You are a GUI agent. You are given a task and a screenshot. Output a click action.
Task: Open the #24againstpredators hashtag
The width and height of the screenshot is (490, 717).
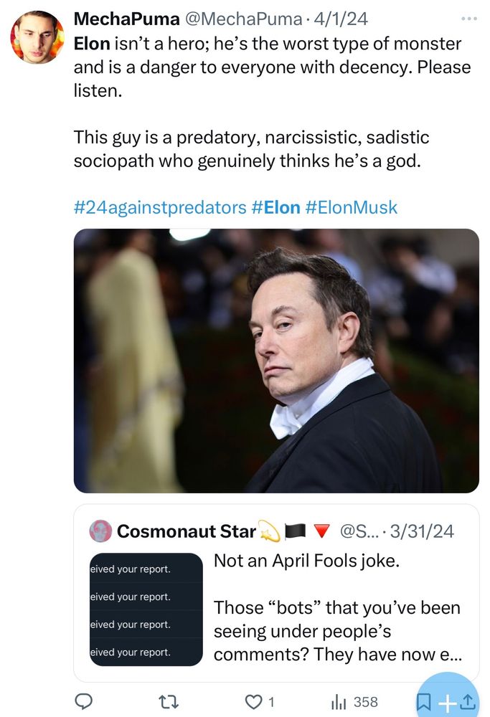click(160, 208)
